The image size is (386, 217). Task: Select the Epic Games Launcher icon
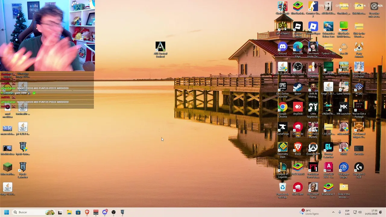(x=283, y=90)
